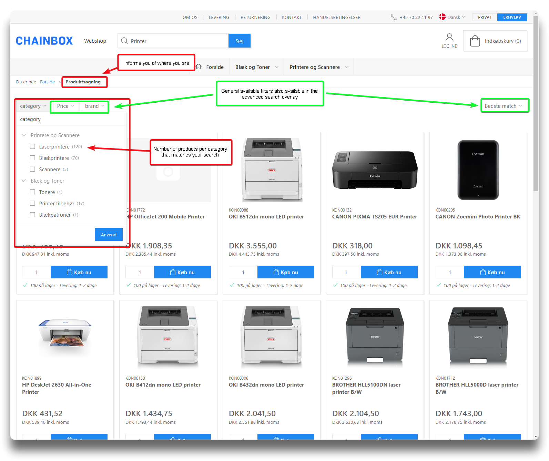Open the CANON Zoemini product image

click(x=478, y=170)
